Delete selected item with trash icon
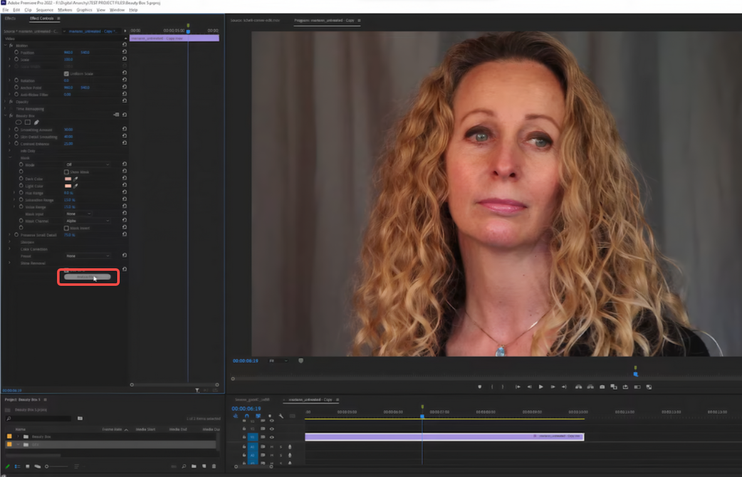The width and height of the screenshot is (742, 477). pos(214,466)
